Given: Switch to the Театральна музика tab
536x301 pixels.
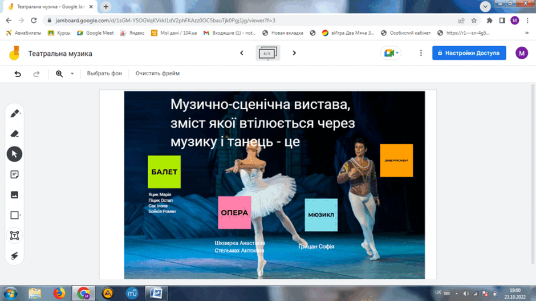Looking at the screenshot, I should pos(51,6).
